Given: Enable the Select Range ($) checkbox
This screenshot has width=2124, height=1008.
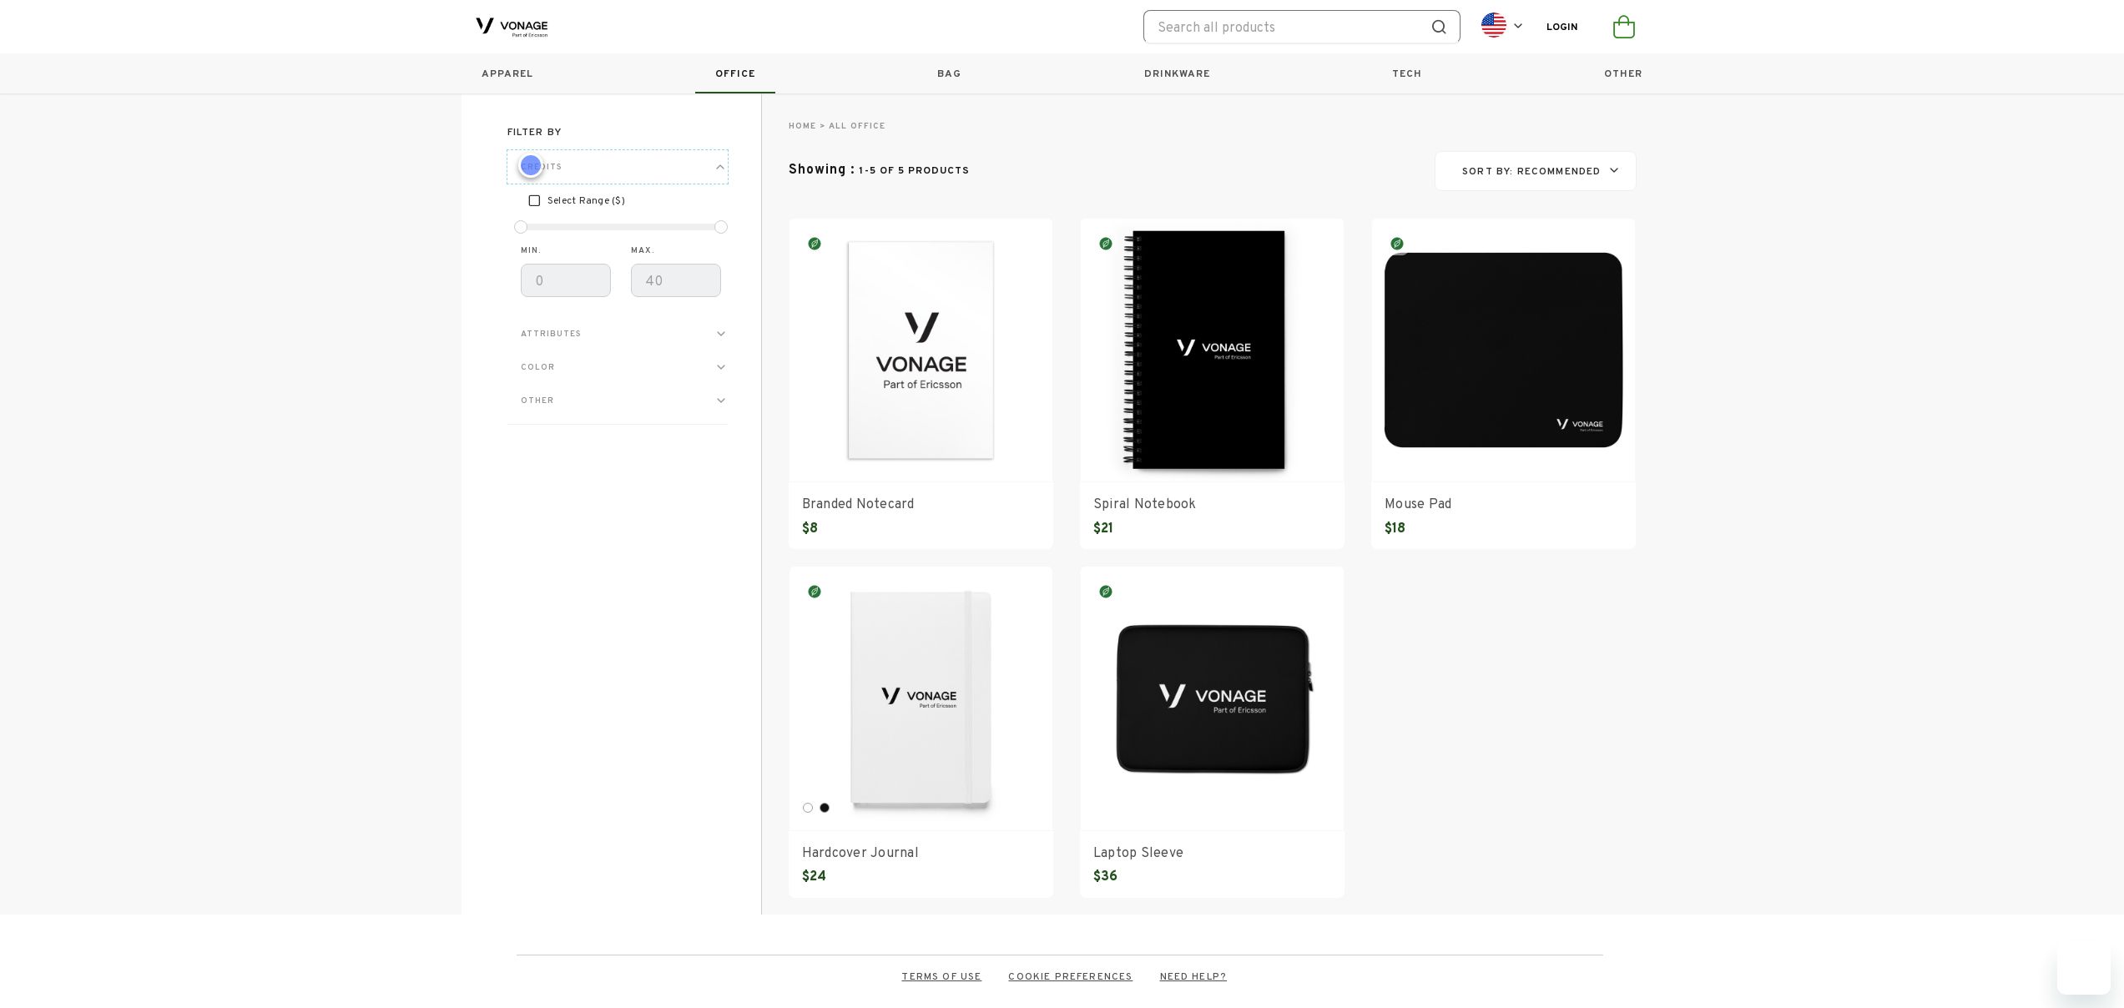Looking at the screenshot, I should (534, 200).
